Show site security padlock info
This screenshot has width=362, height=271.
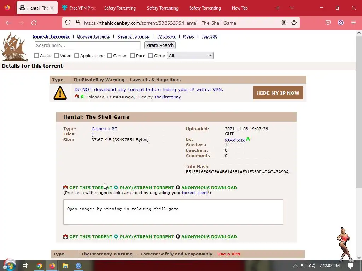coord(78,23)
